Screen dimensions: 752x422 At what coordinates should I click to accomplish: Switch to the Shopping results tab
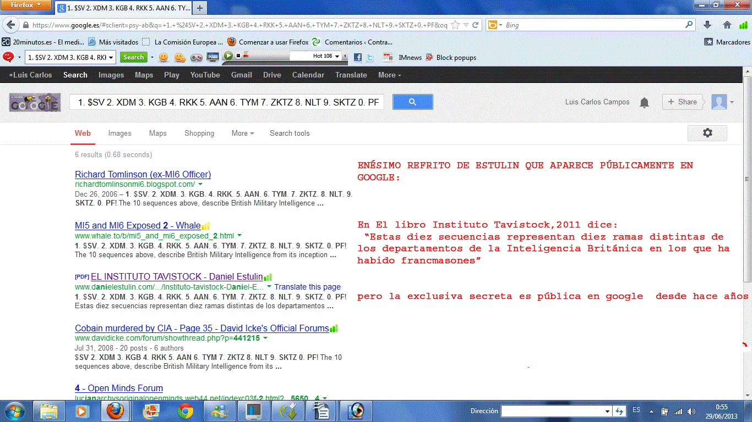click(199, 133)
